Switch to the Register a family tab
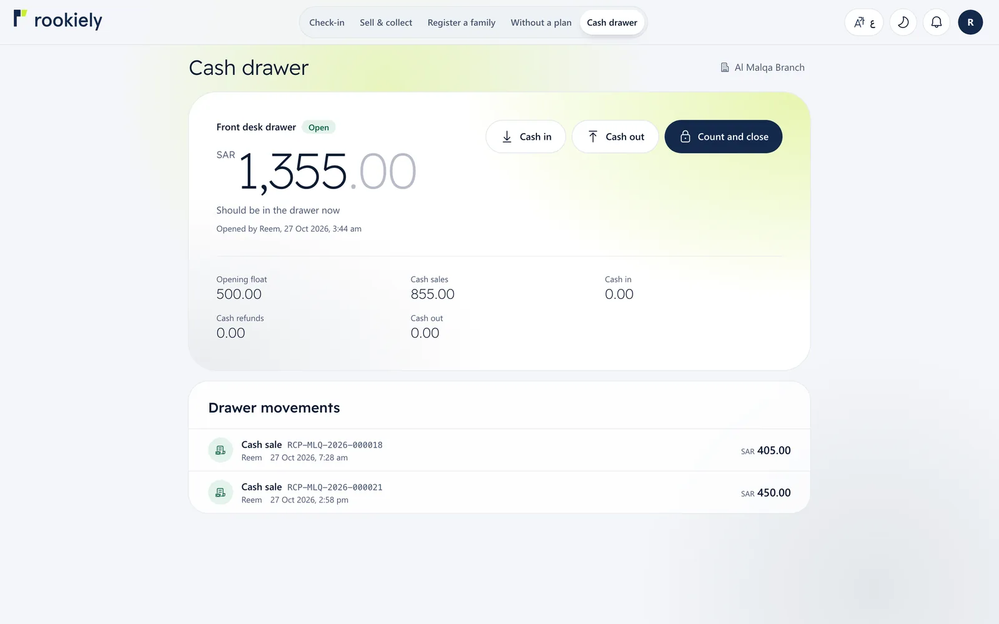The width and height of the screenshot is (999, 624). pyautogui.click(x=461, y=22)
